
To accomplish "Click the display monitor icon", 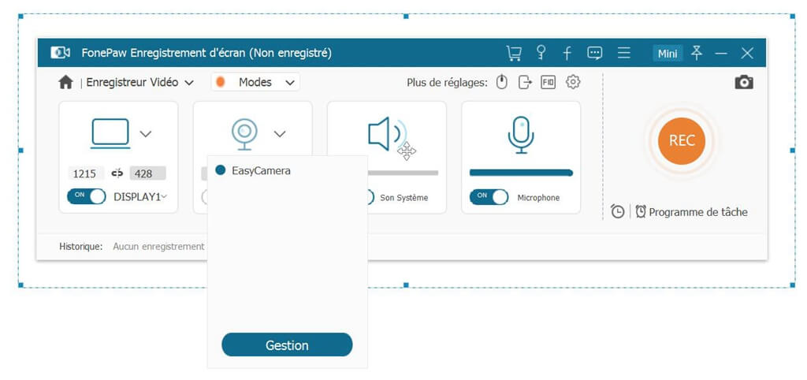I will coord(110,133).
